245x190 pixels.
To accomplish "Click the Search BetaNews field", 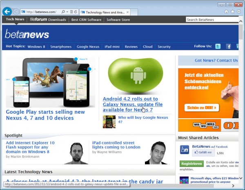I will (212, 20).
